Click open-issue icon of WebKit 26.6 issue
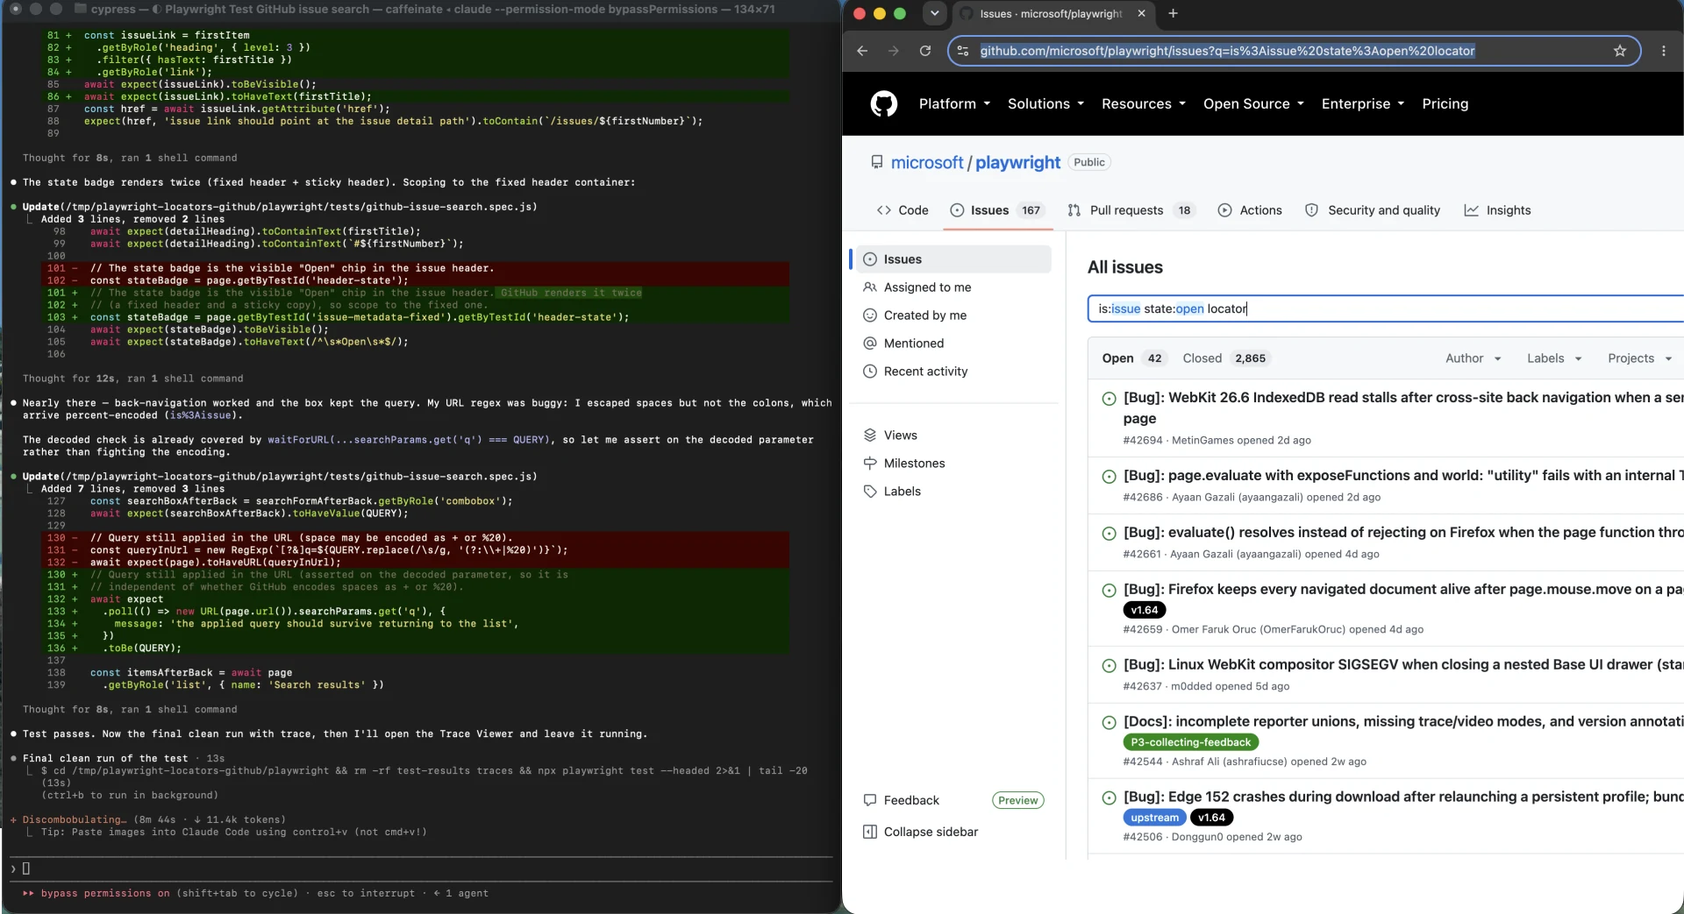This screenshot has height=914, width=1684. tap(1109, 399)
